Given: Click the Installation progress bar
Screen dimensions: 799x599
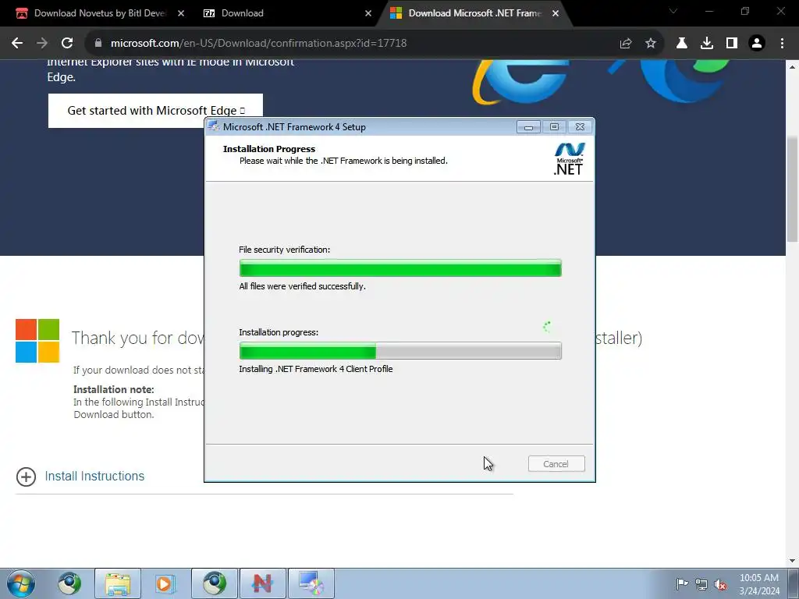Looking at the screenshot, I should (x=400, y=350).
